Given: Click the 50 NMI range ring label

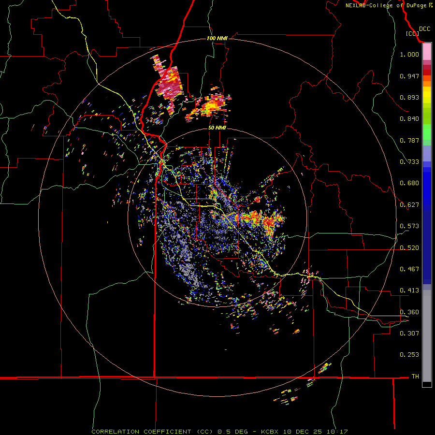Looking at the screenshot, I should pos(217,128).
